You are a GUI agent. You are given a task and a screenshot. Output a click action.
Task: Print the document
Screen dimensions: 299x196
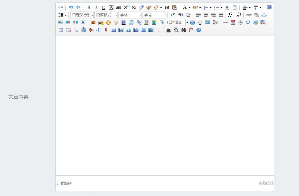coord(169,30)
